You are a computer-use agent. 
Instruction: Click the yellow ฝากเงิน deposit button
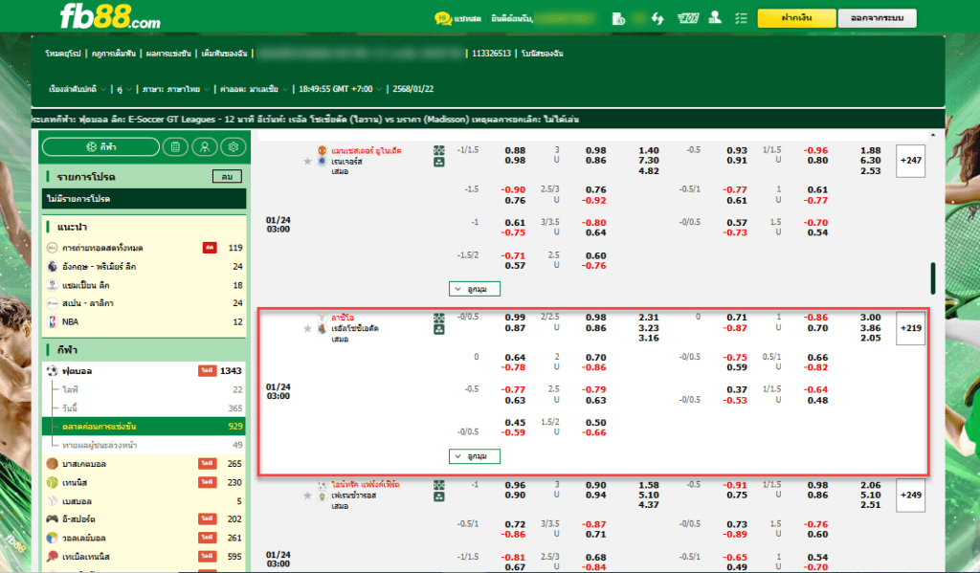coord(796,18)
